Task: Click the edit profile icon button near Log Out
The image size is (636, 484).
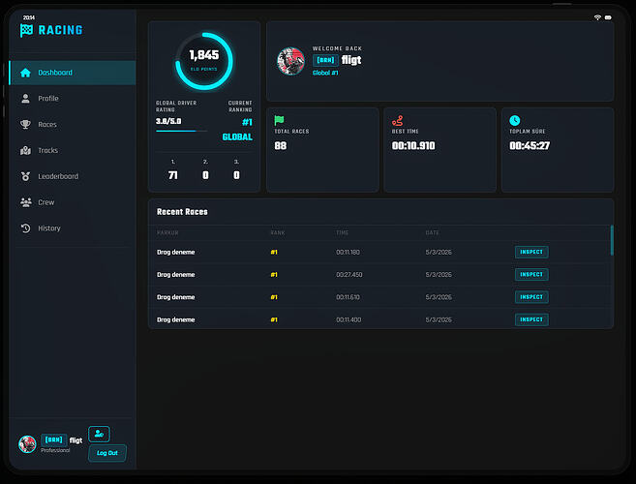Action: (x=99, y=434)
